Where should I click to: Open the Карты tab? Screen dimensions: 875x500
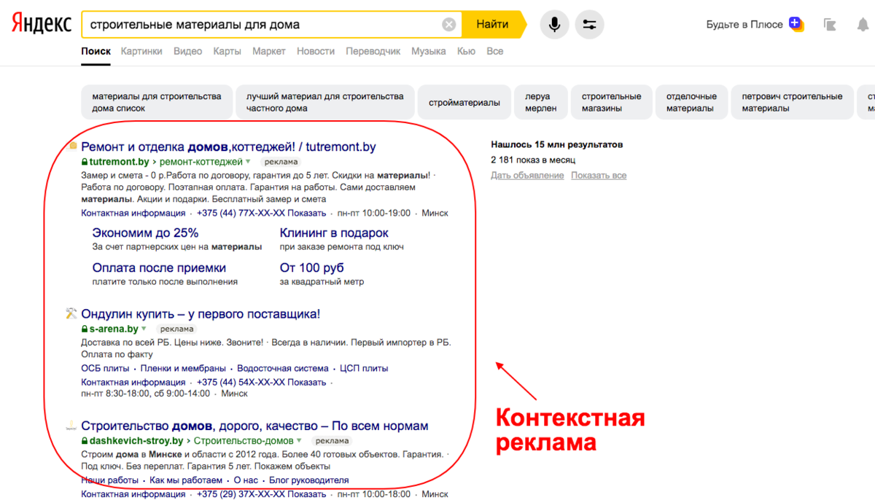227,51
